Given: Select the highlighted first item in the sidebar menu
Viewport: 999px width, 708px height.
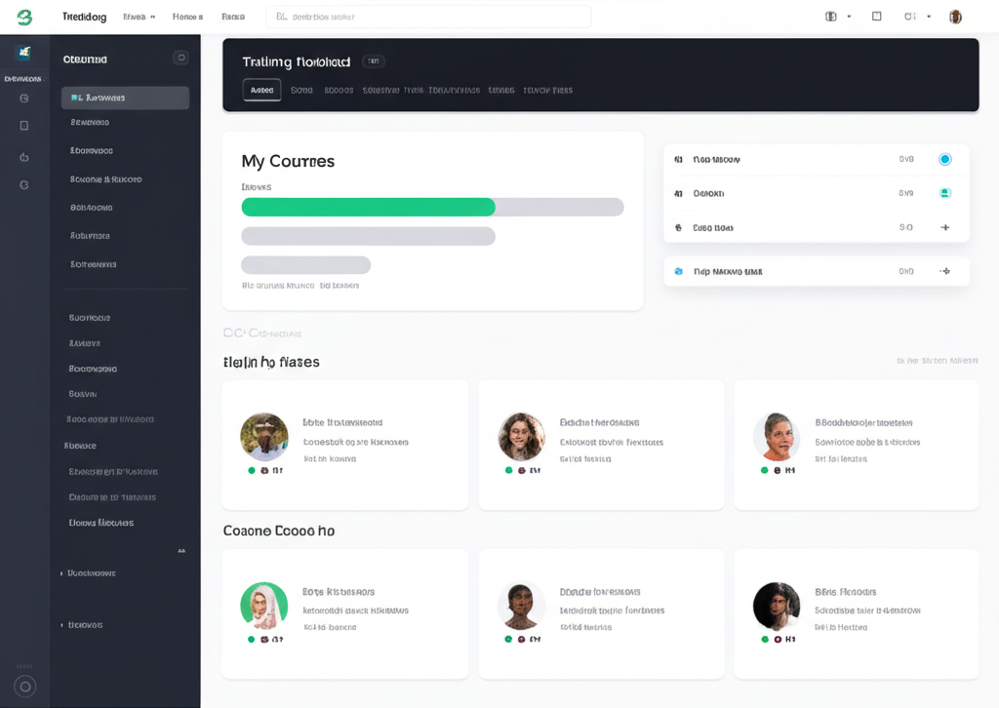Looking at the screenshot, I should click(124, 97).
